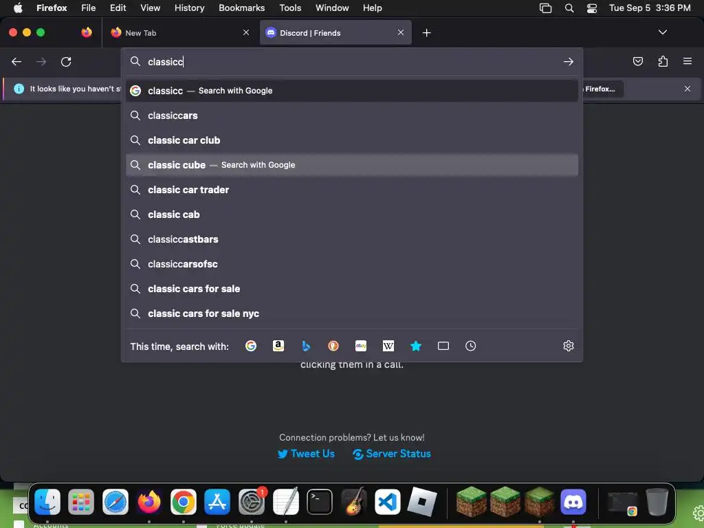Screen dimensions: 704x528
Task: Open Google Chrome from the Dock
Action: click(183, 502)
